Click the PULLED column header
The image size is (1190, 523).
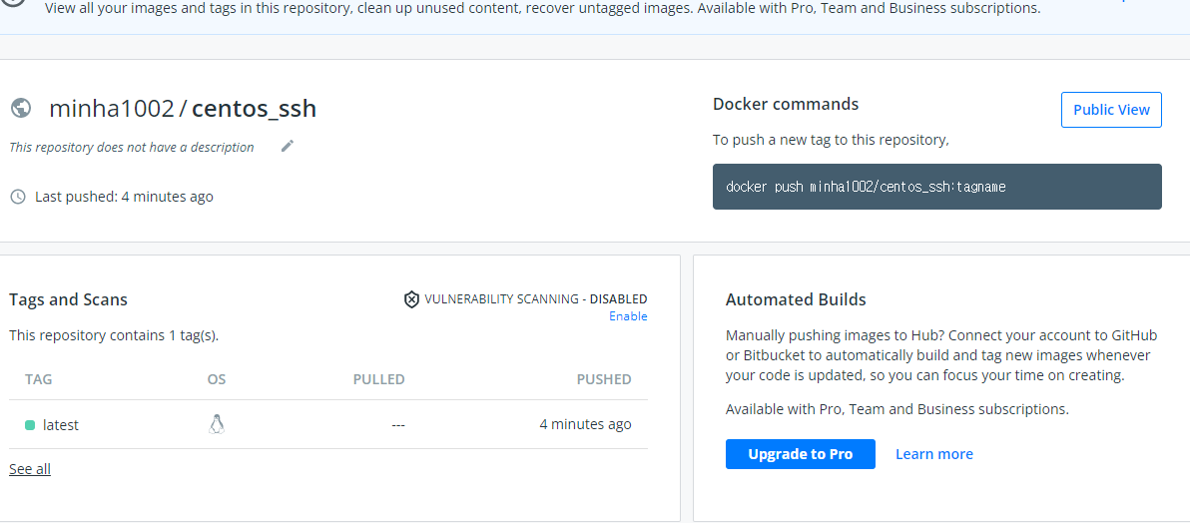tap(378, 379)
